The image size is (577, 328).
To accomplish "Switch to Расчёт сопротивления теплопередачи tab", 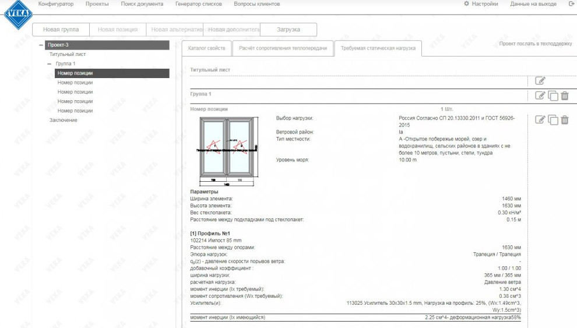I will 283,48.
